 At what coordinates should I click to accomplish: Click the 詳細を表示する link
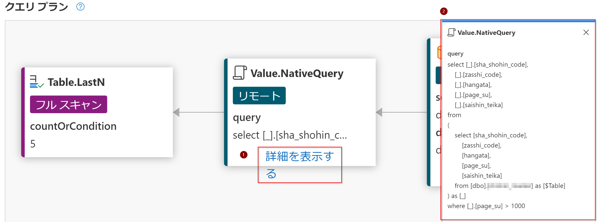(300, 165)
